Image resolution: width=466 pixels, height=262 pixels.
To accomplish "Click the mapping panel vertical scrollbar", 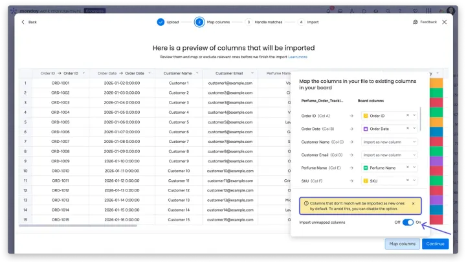I will 421,119.
